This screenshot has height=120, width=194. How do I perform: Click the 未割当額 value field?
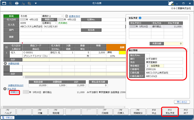pyautogui.click(x=173, y=44)
